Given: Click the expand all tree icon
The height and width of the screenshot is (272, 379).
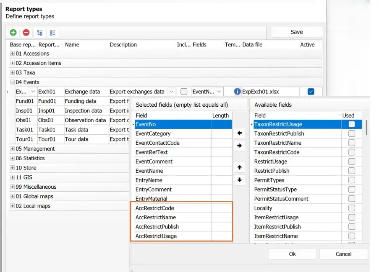Looking at the screenshot, I should point(40,33).
